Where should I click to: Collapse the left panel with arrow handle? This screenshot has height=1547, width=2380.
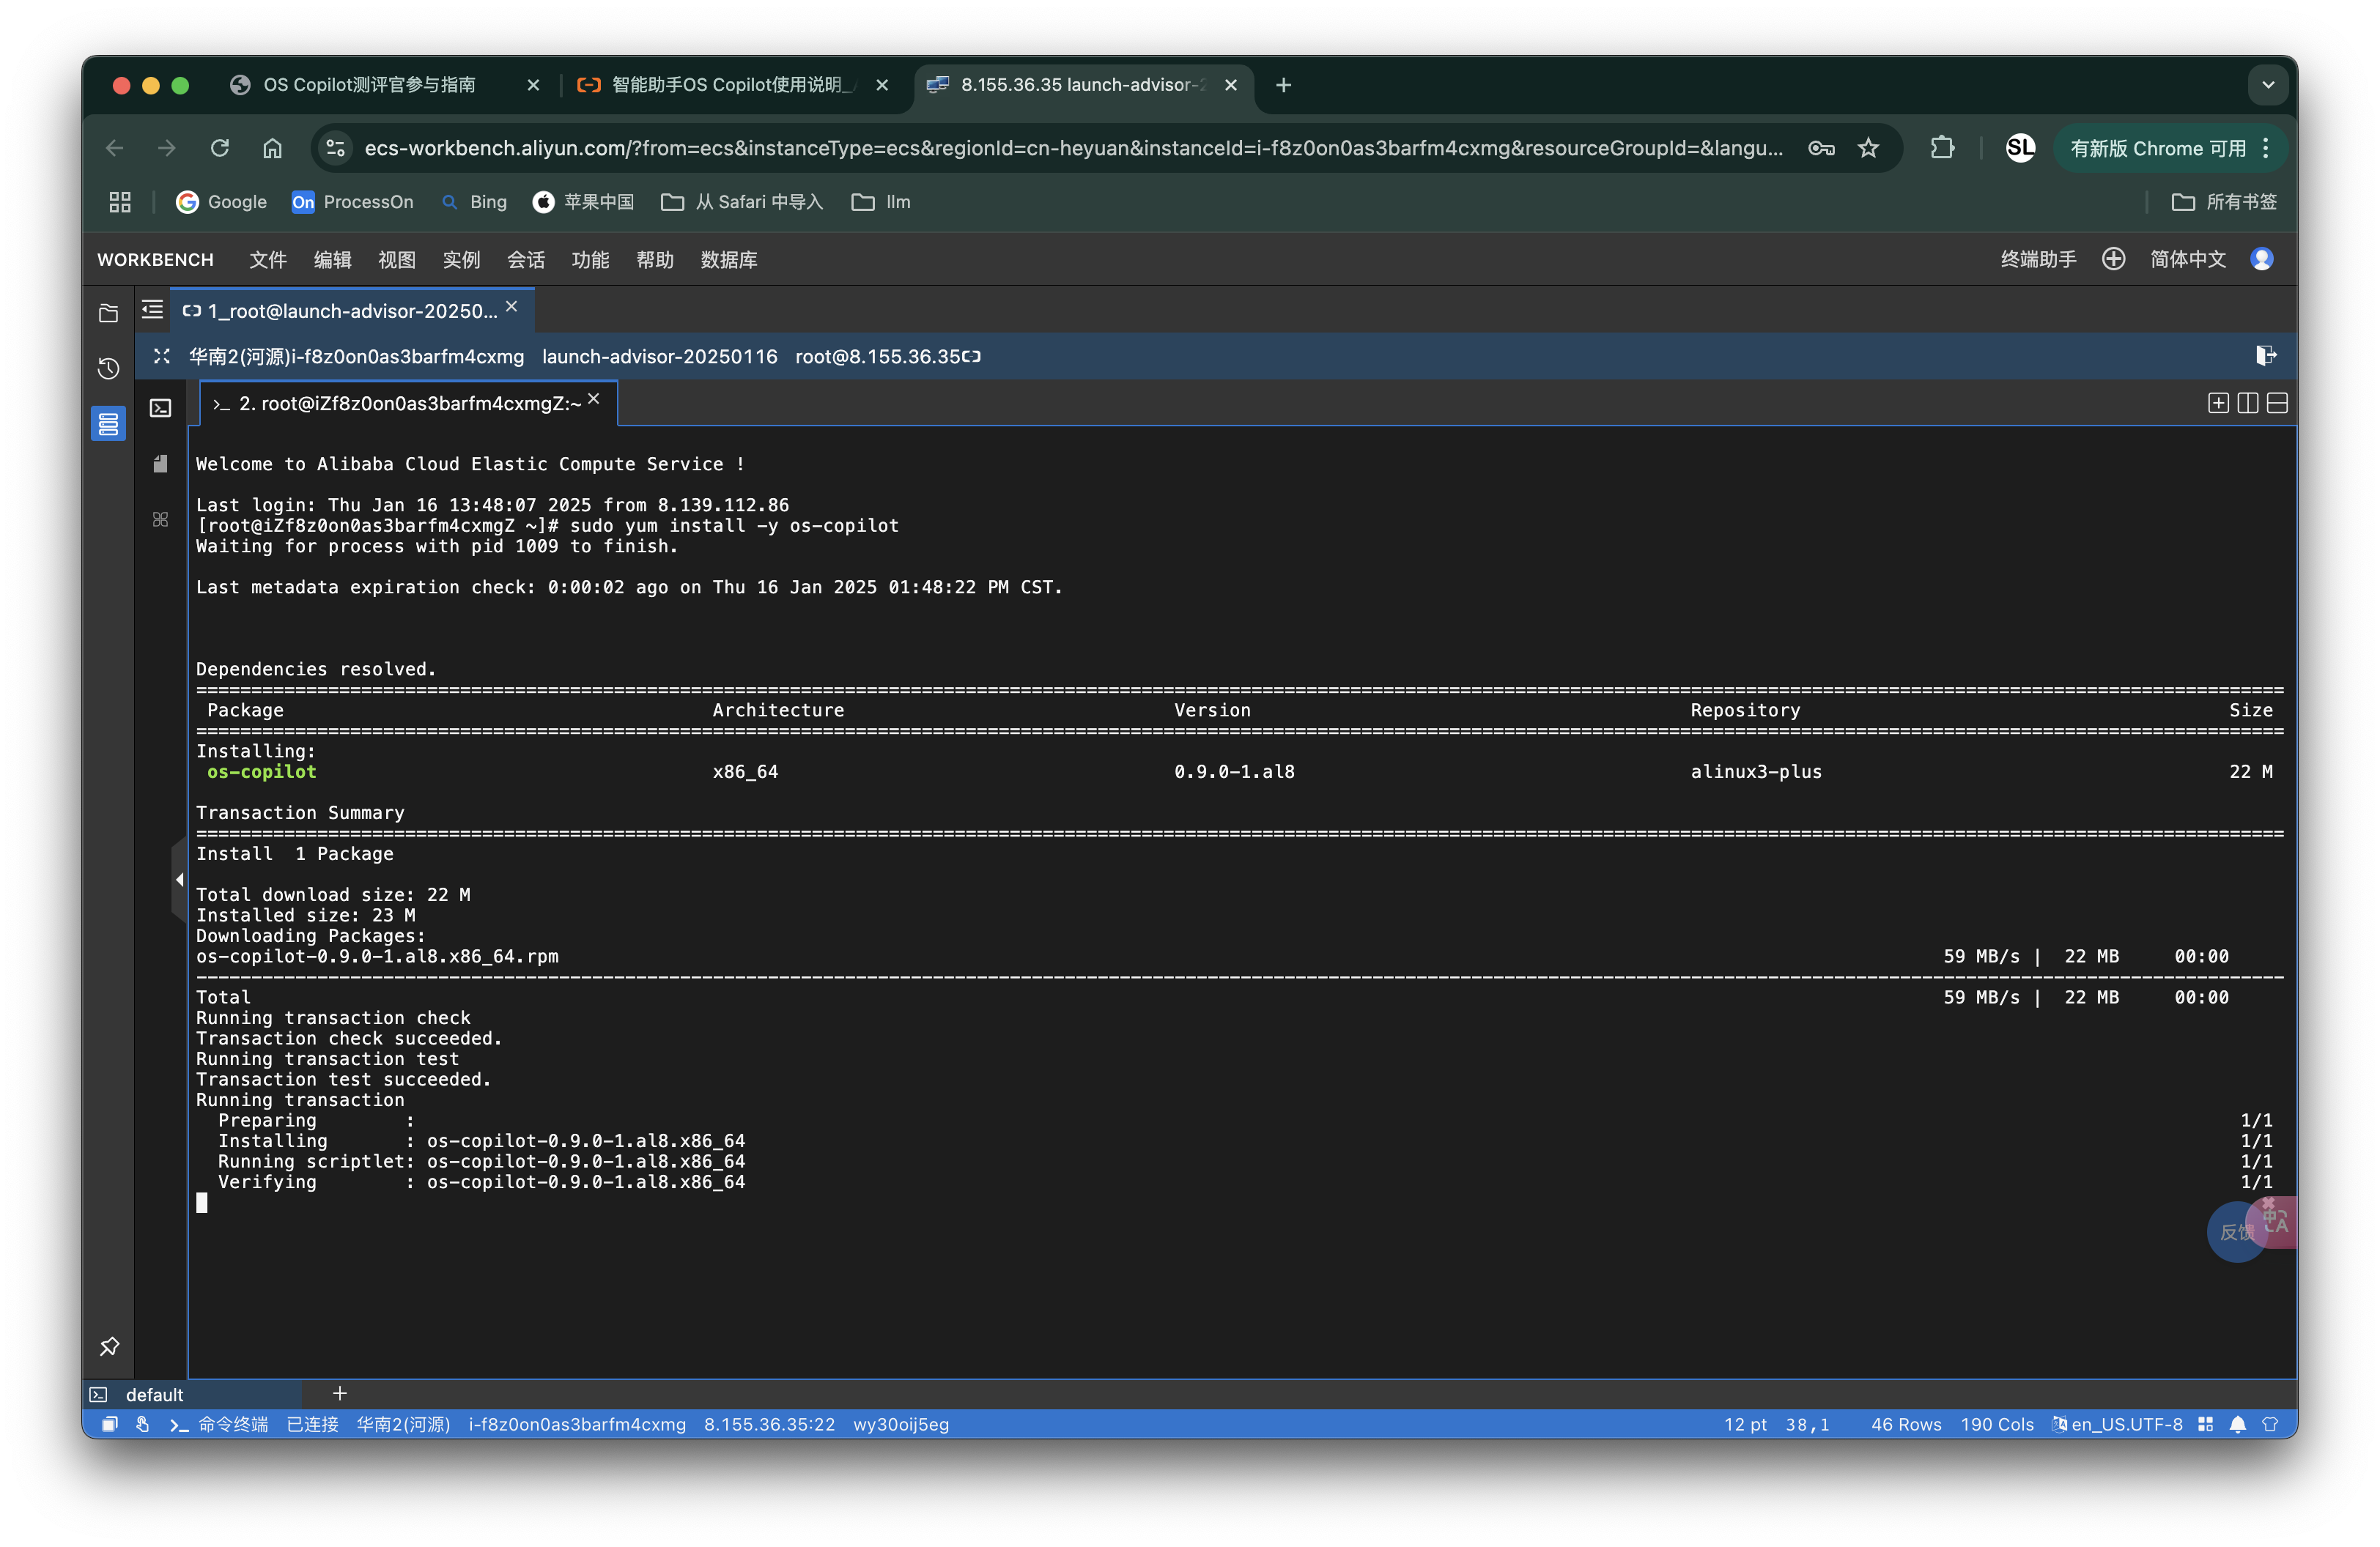(x=179, y=880)
